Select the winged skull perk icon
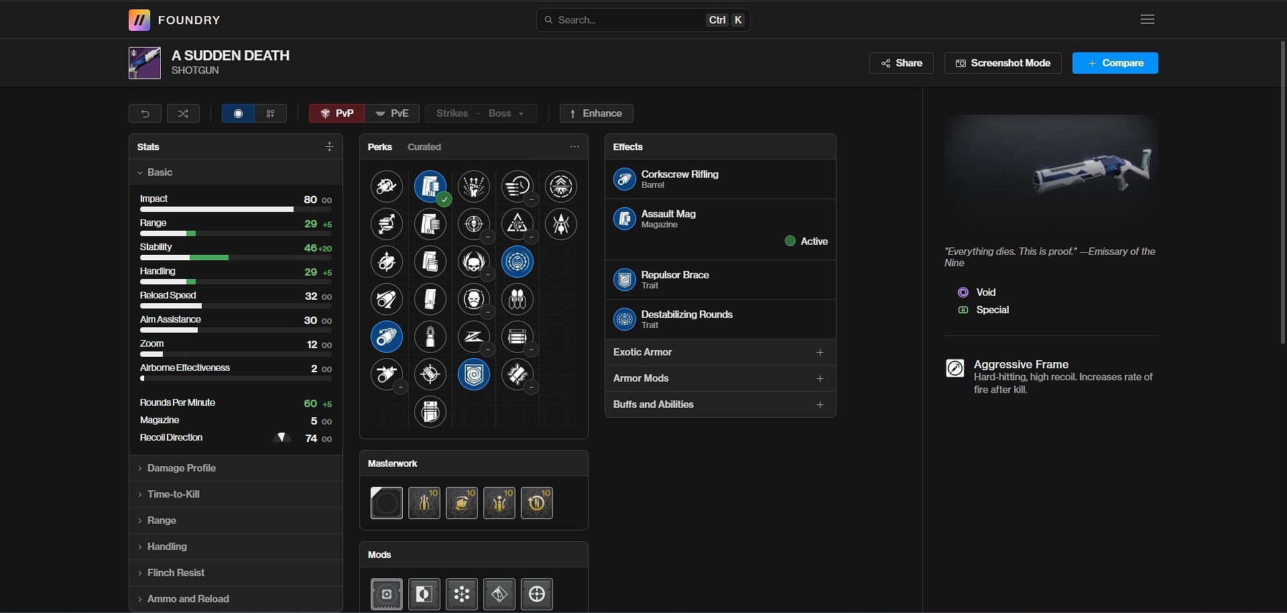This screenshot has width=1287, height=613. click(474, 262)
